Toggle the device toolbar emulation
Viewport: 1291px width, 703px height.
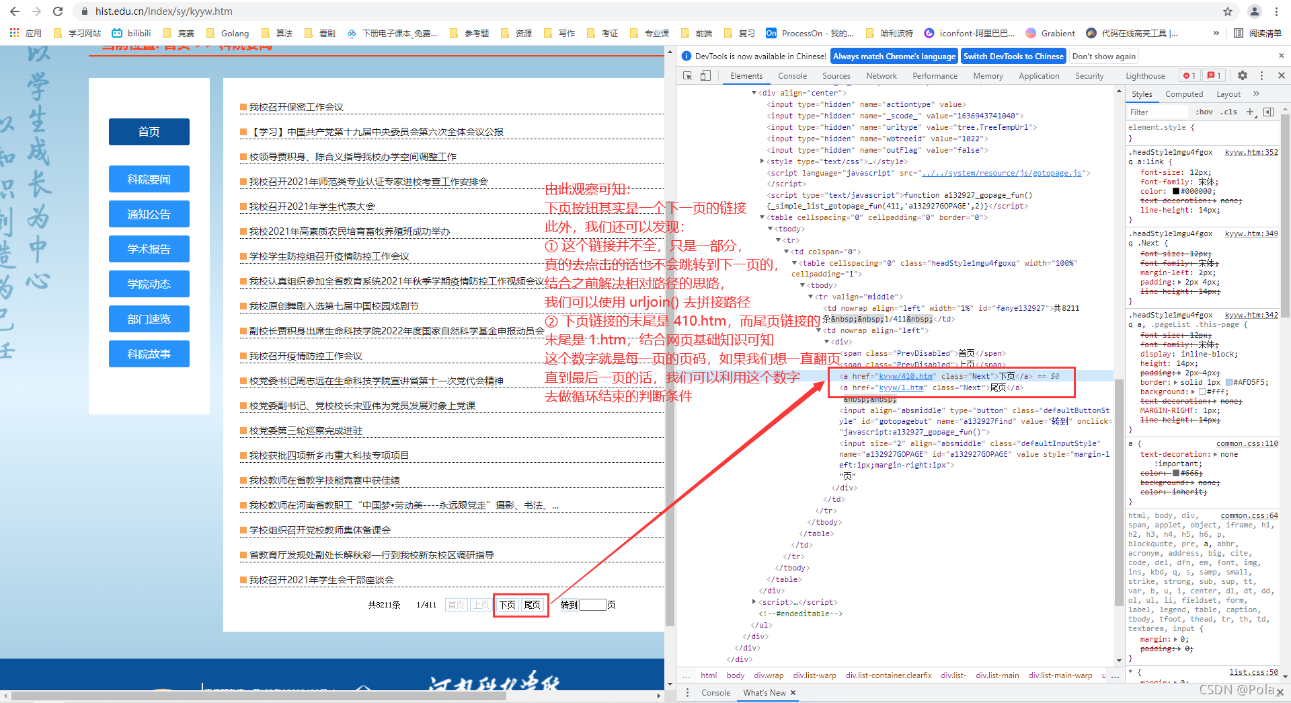click(705, 75)
